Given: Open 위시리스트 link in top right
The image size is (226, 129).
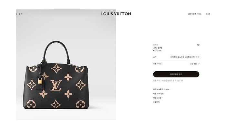Looking at the screenshot, I should (208, 14).
